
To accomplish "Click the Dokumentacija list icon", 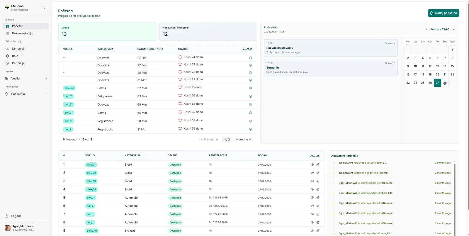I will point(7,33).
